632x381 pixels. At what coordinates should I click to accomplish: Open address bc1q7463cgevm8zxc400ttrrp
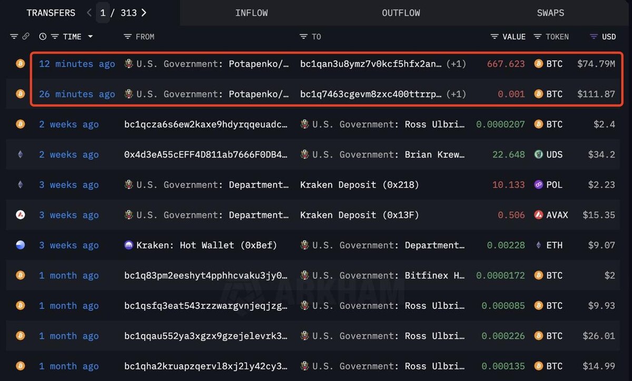(x=371, y=94)
